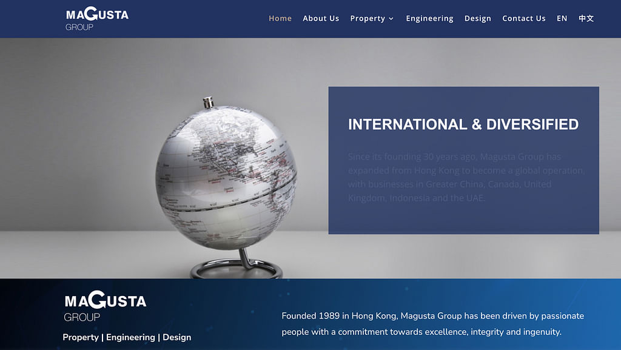Click the metal pin on top of the globe

[208, 101]
